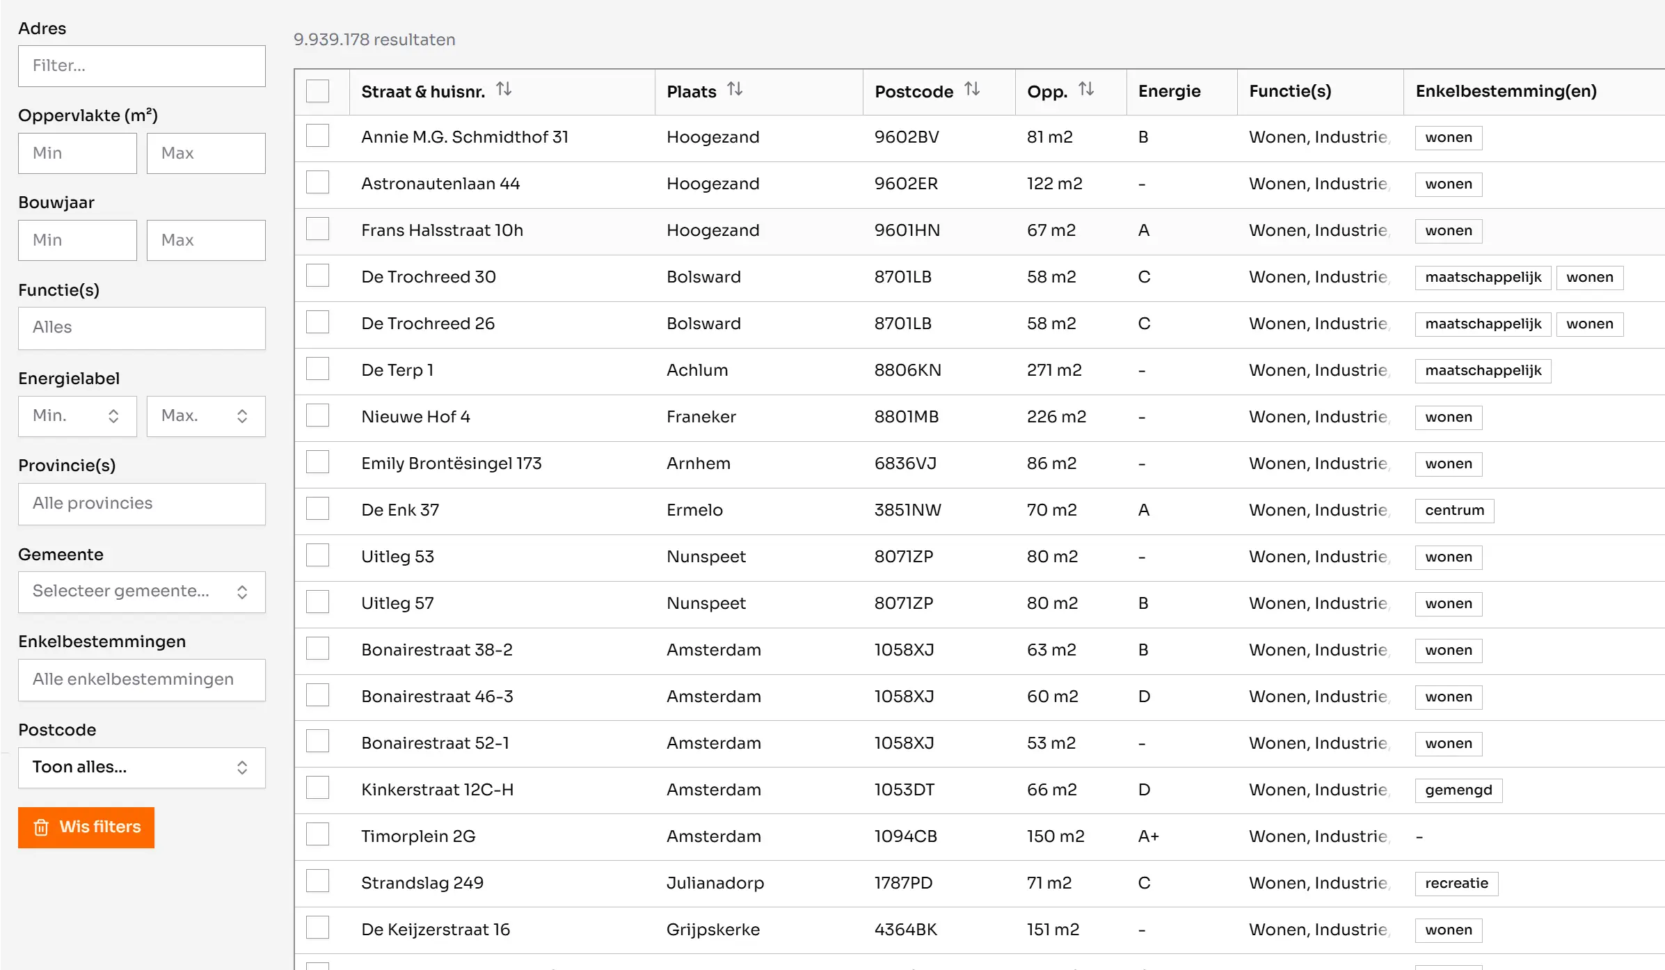Click the Adres filter field

[141, 65]
